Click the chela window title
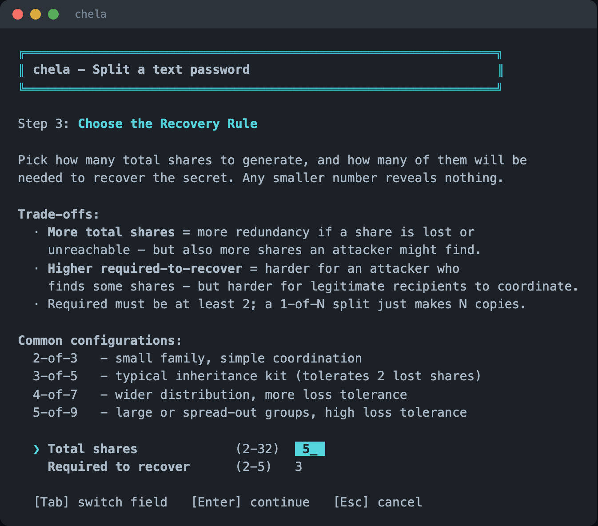The width and height of the screenshot is (598, 526). tap(91, 14)
